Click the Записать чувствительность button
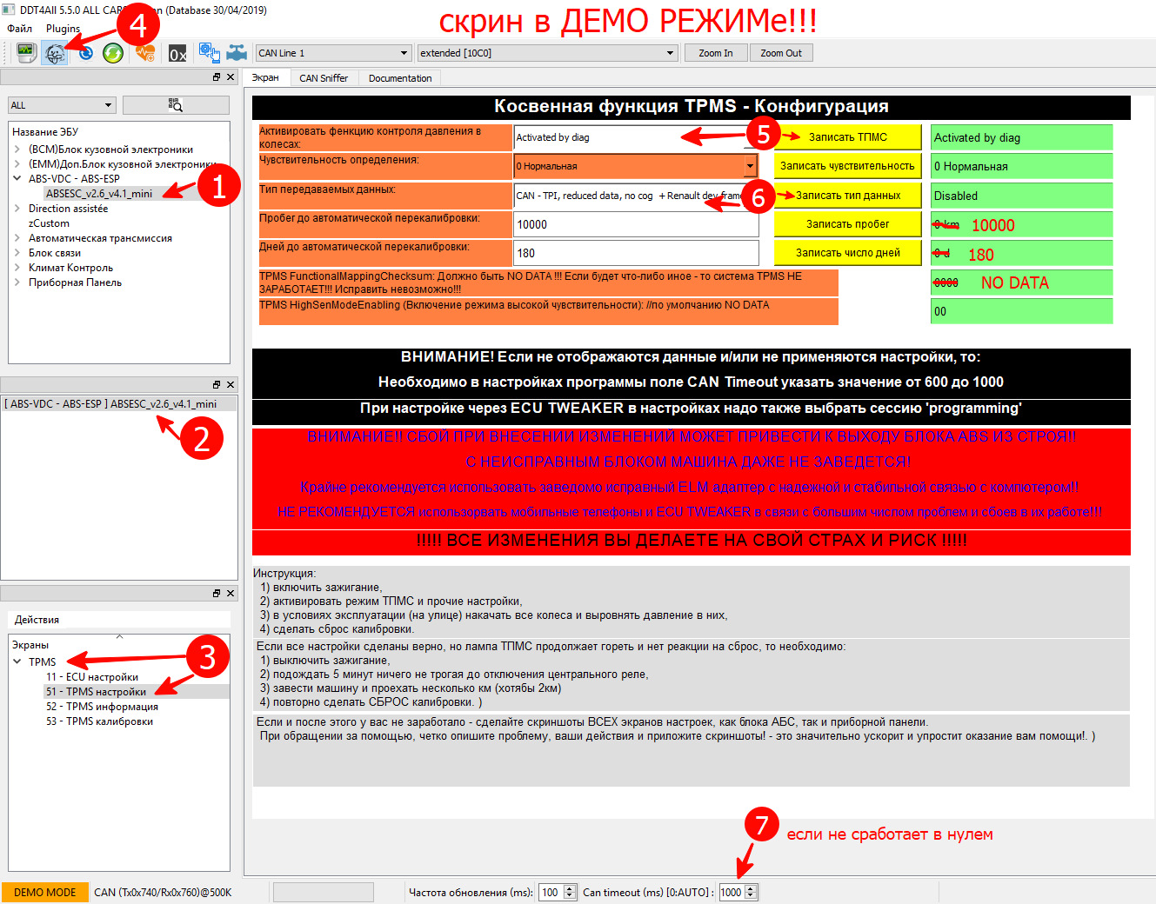This screenshot has width=1156, height=904. tap(848, 166)
